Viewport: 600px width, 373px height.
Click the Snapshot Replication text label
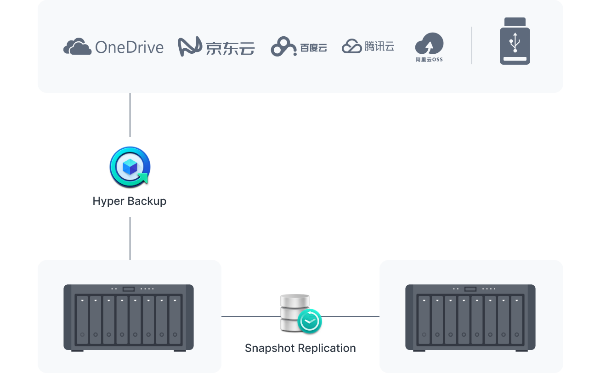(300, 348)
